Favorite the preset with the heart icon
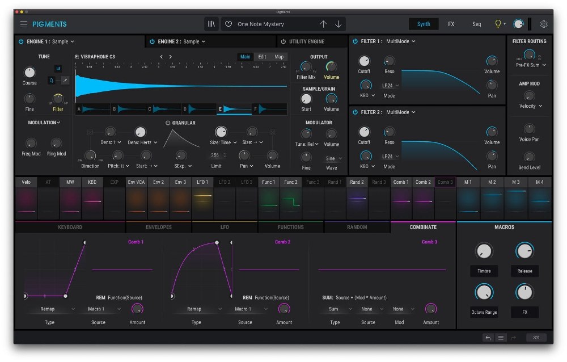Viewport: 567px width, 362px height. pos(229,24)
